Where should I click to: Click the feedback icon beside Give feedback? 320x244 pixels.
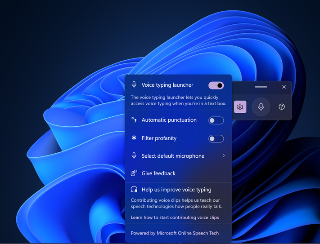(x=134, y=173)
